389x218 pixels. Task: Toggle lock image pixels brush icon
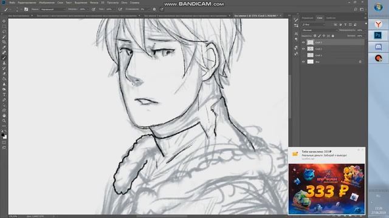319,36
